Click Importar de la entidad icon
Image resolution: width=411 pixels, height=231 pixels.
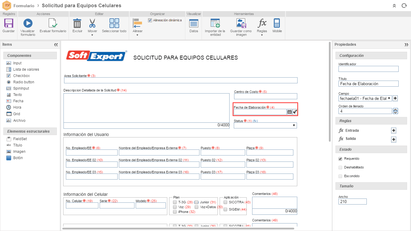[x=215, y=23]
